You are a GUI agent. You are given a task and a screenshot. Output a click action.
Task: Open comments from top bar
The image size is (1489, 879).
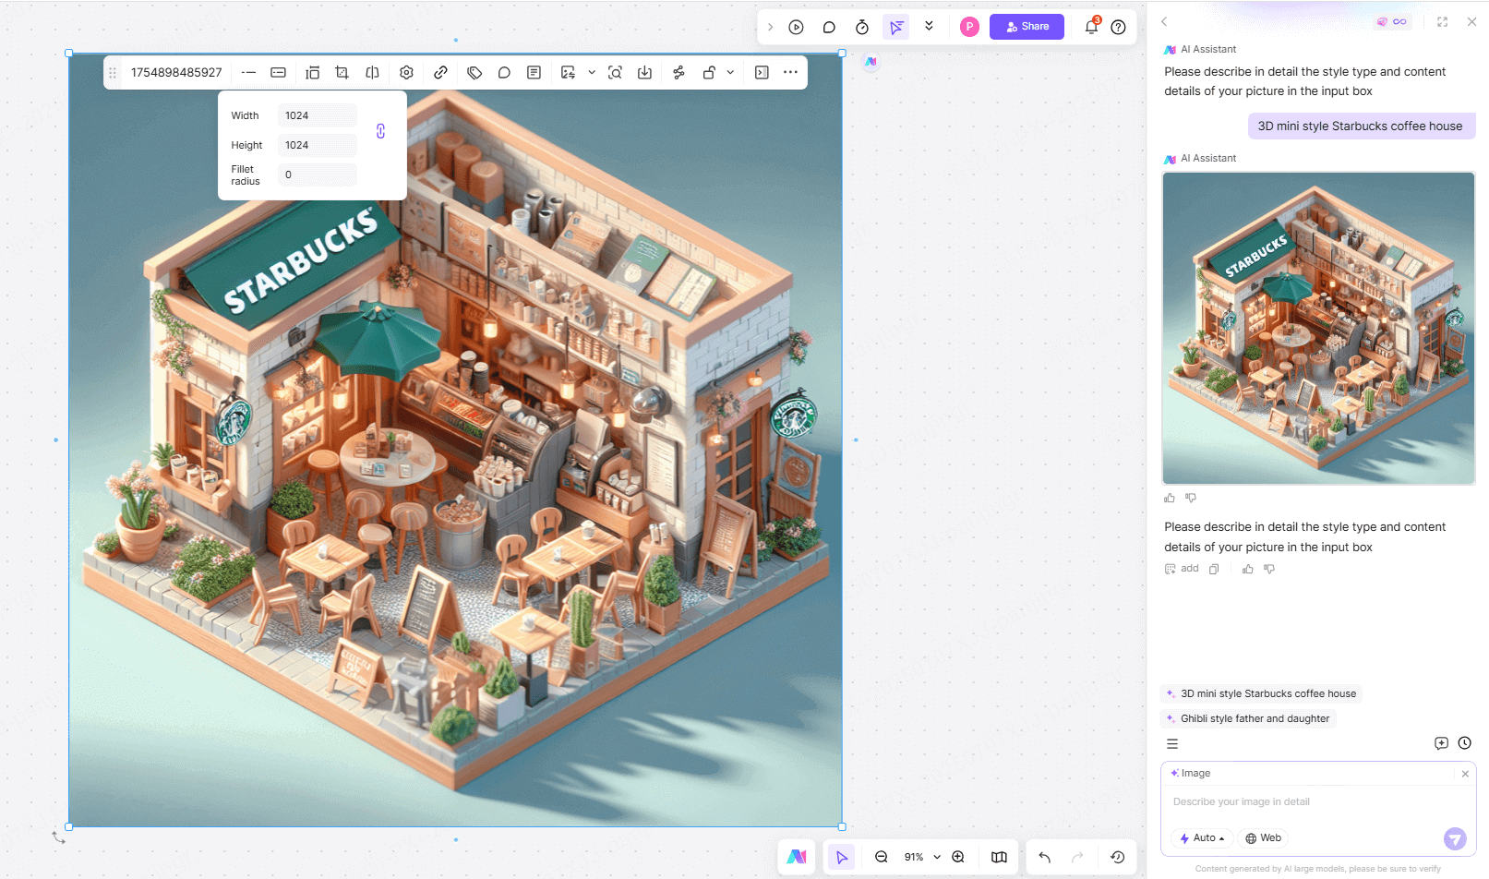829,27
